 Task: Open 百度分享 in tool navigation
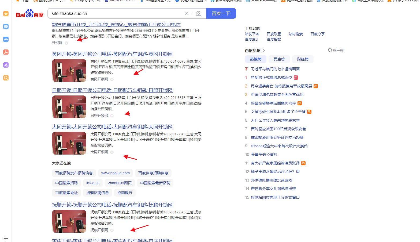[318, 34]
